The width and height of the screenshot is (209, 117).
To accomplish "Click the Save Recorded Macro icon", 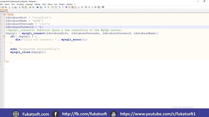I will (x=99, y=7).
